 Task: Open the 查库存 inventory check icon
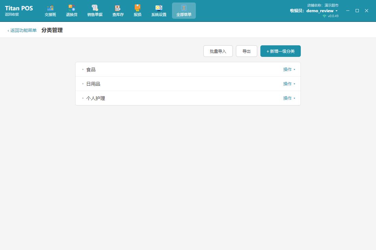point(118,11)
